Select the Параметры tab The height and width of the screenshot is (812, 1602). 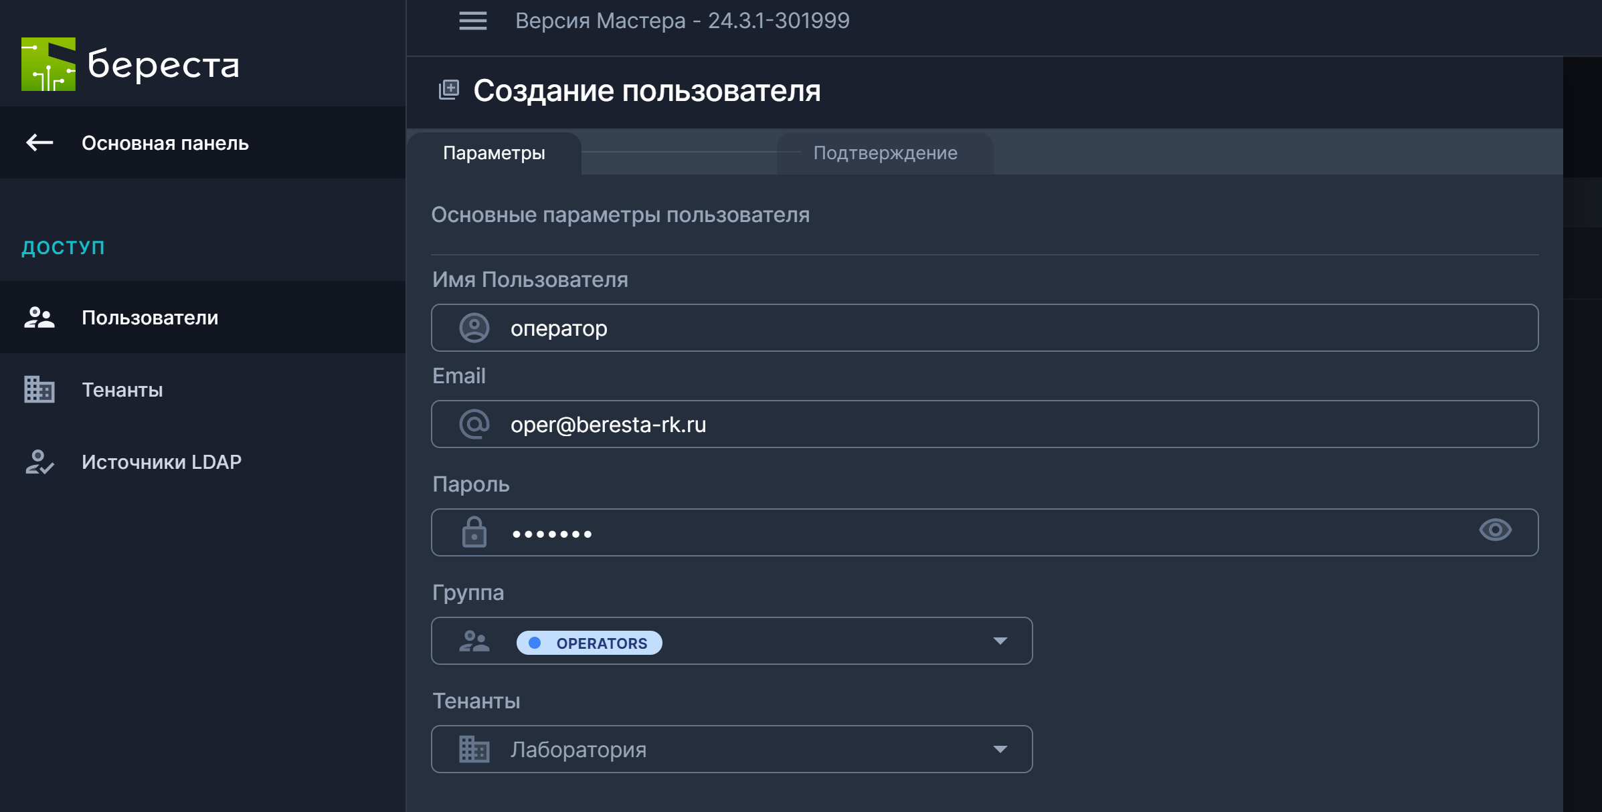point(495,153)
